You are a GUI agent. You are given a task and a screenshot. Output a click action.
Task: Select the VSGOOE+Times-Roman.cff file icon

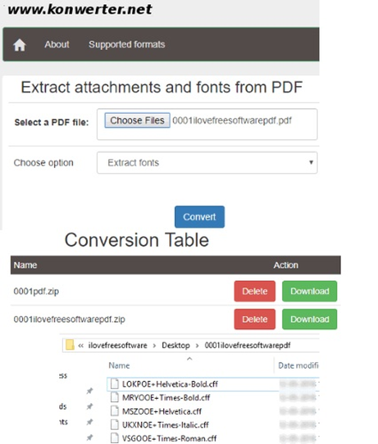pyautogui.click(x=114, y=438)
